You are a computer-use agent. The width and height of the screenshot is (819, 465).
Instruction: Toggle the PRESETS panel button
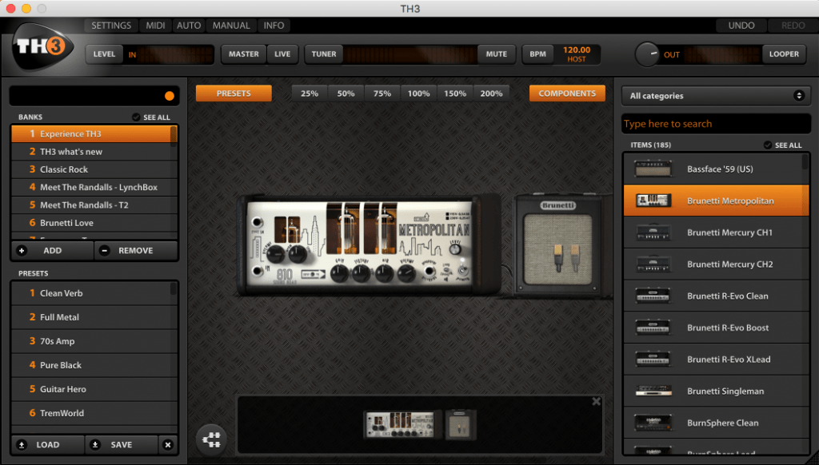234,93
